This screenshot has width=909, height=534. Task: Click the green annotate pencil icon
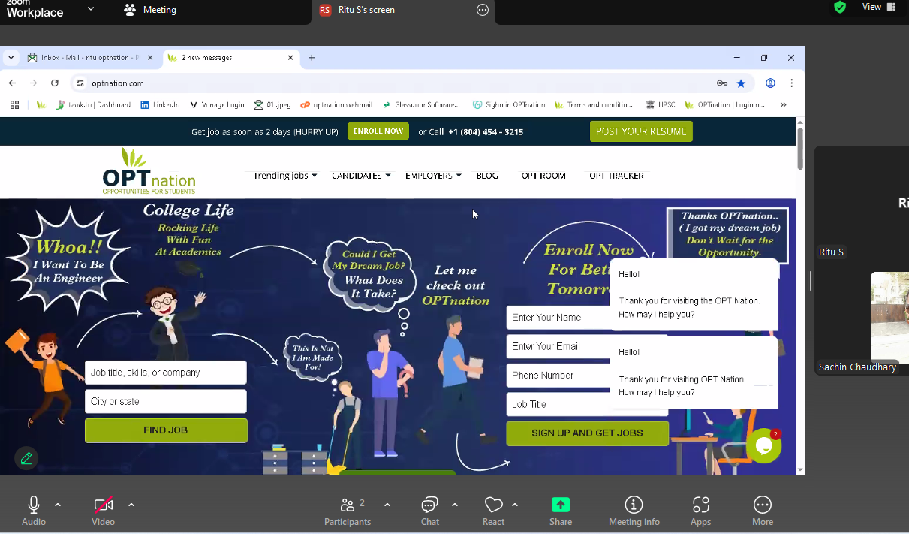tap(26, 457)
